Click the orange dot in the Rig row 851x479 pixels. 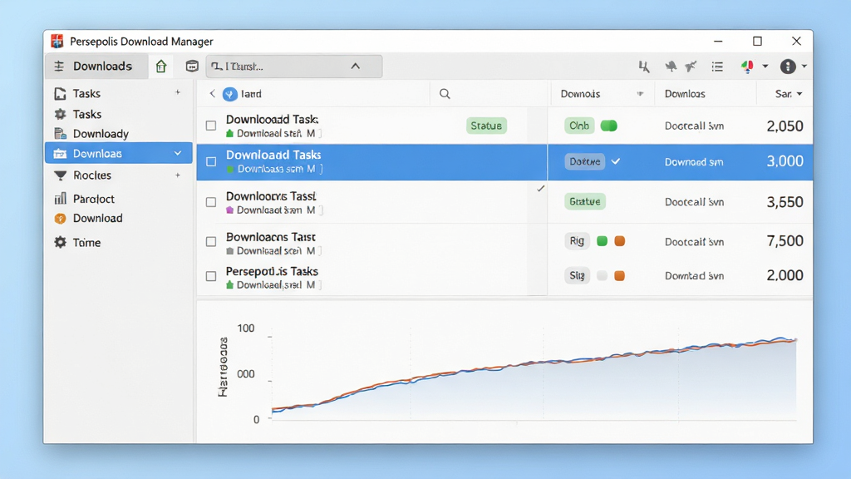click(619, 241)
